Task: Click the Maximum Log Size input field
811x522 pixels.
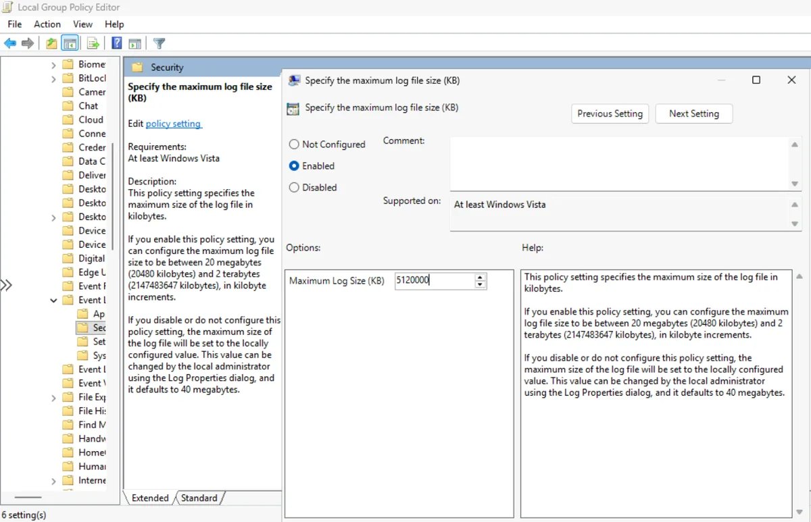Action: [435, 281]
